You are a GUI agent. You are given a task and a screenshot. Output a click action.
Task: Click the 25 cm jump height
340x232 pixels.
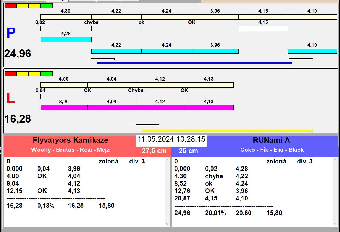(188, 151)
